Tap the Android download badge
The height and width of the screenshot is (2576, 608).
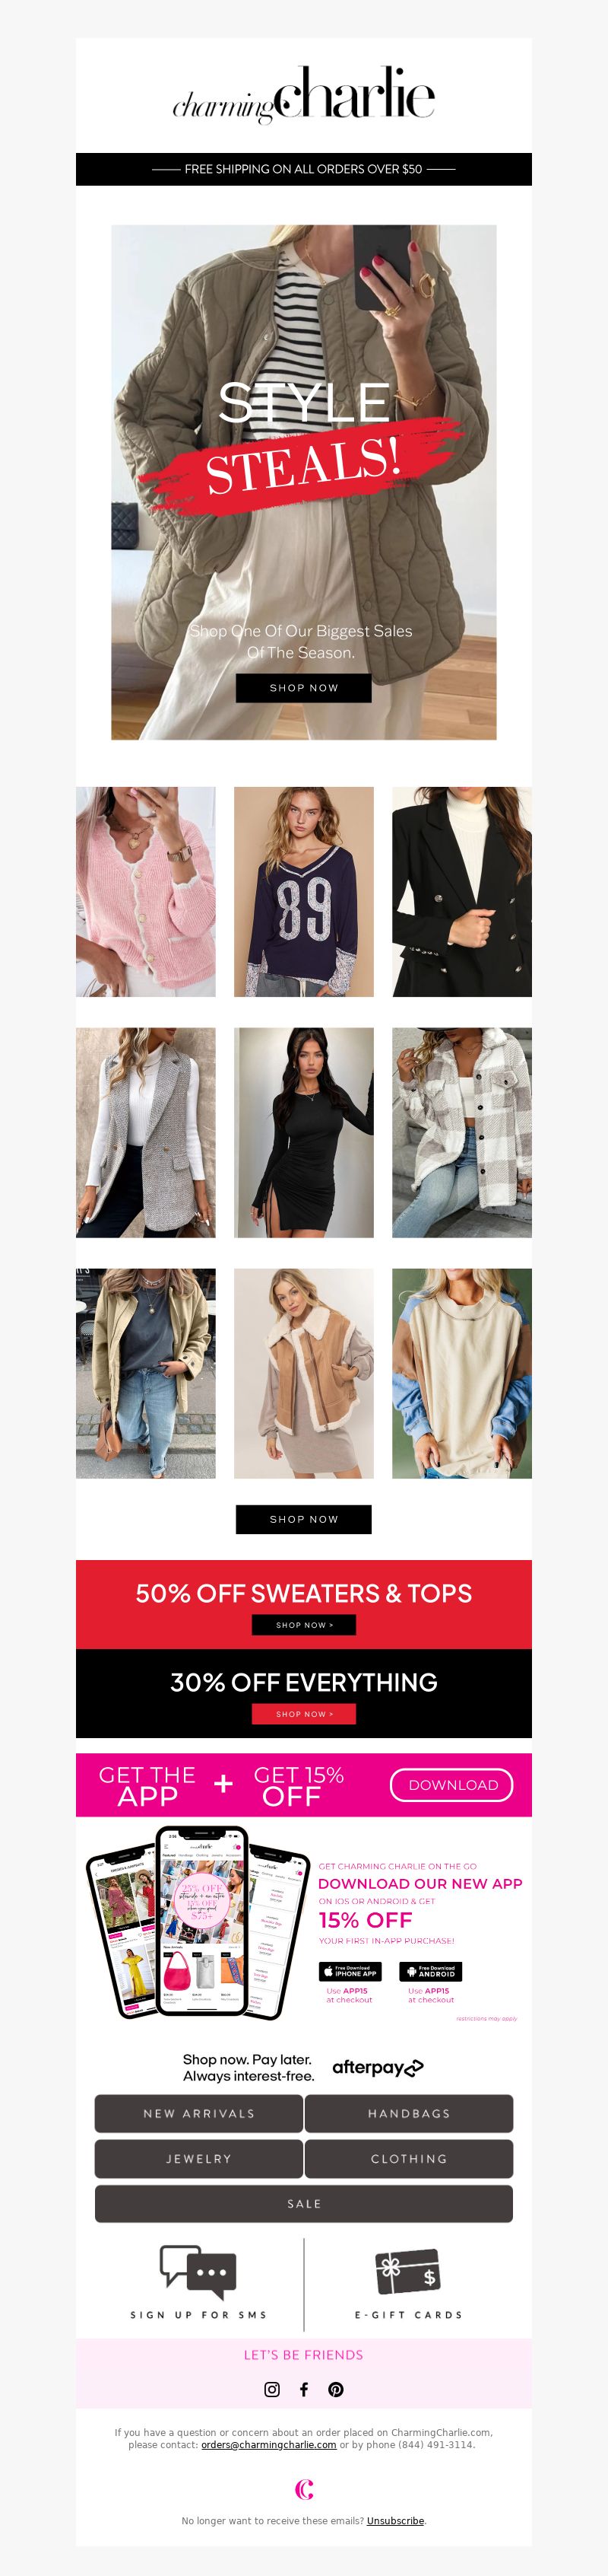pyautogui.click(x=430, y=1971)
